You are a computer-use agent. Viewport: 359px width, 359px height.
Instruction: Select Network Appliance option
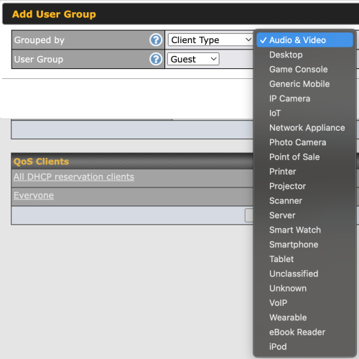click(304, 128)
